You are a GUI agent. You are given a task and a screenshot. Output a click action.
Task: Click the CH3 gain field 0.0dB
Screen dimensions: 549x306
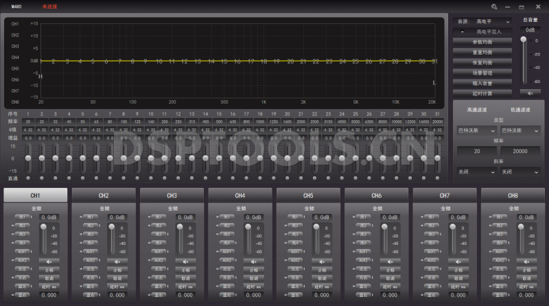point(185,217)
